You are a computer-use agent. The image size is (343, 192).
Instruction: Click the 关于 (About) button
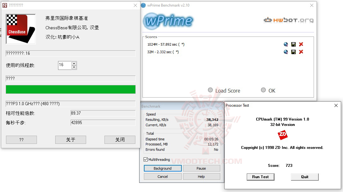pos(71,140)
